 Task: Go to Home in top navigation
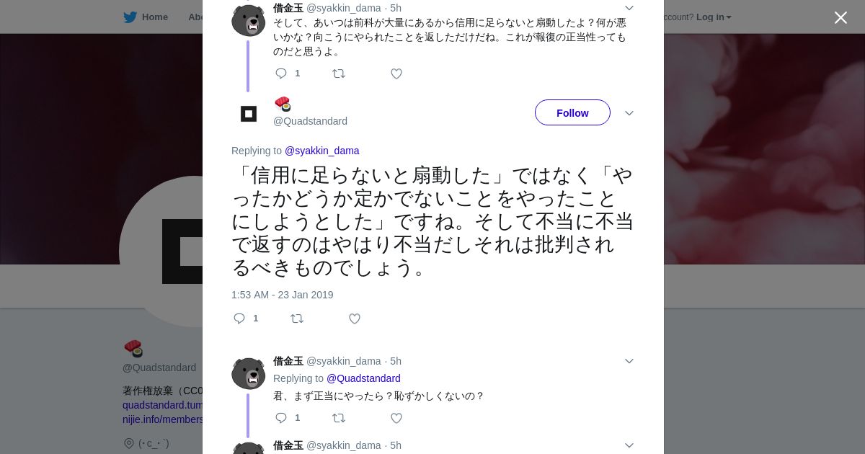[154, 17]
